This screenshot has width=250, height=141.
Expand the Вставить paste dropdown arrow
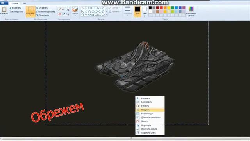(x=4, y=16)
